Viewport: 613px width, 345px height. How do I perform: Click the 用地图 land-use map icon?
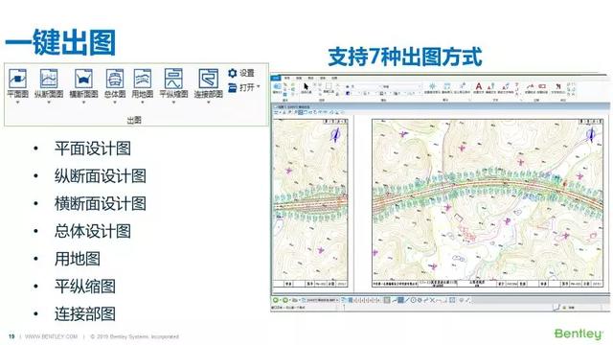tap(143, 79)
